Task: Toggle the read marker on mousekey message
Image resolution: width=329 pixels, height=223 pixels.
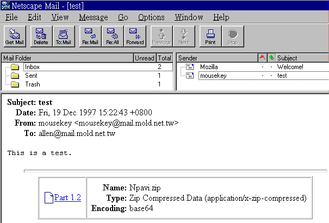Action: pyautogui.click(x=271, y=76)
